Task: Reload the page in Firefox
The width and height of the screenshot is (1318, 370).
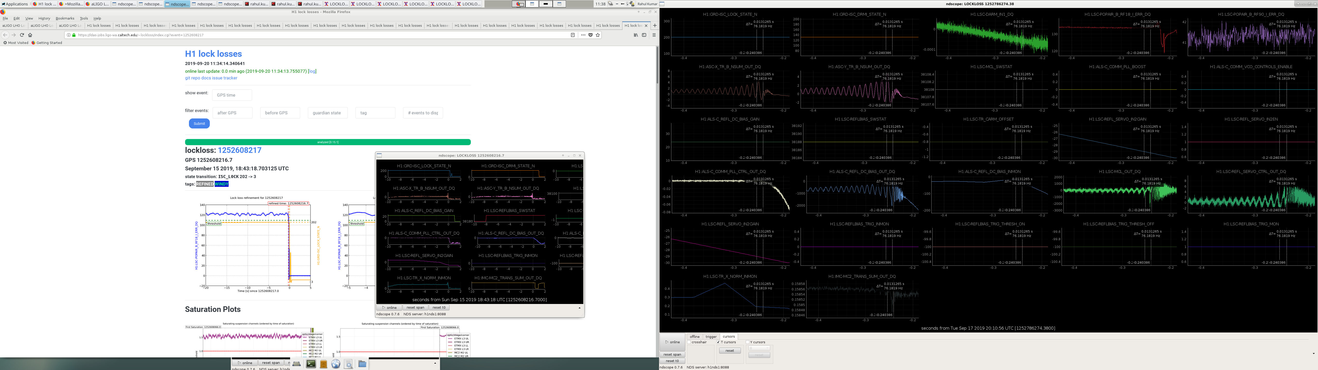Action: (x=21, y=35)
